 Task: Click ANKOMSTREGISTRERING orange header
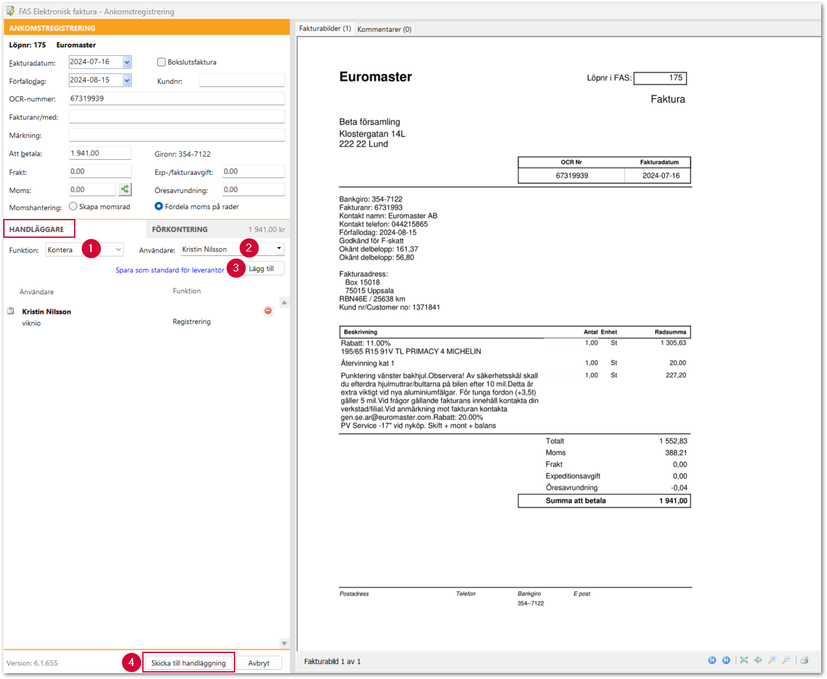pyautogui.click(x=147, y=28)
